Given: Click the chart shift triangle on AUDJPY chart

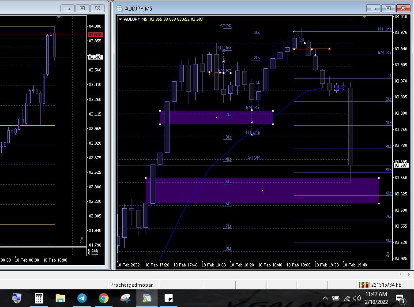Looking at the screenshot, I should pos(365,17).
